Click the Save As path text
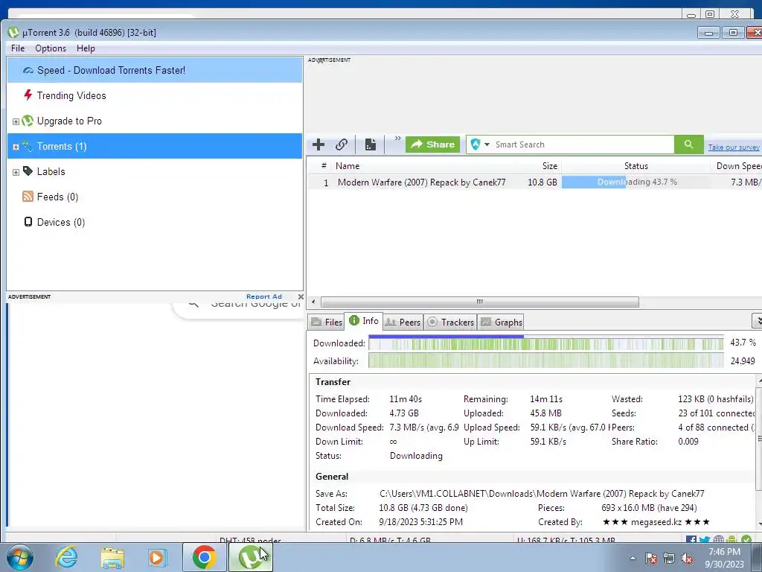The height and width of the screenshot is (572, 762). tap(542, 494)
